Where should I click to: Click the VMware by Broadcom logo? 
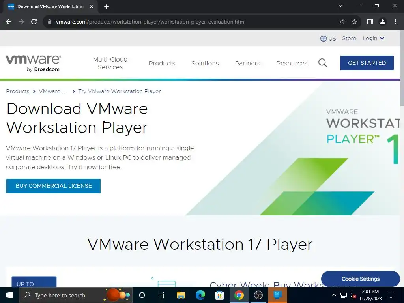[34, 63]
